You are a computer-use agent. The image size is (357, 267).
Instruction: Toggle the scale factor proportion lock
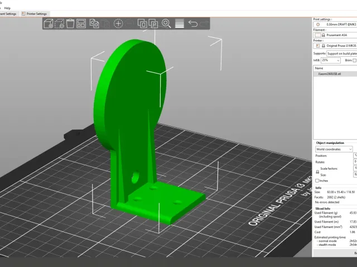click(x=317, y=172)
